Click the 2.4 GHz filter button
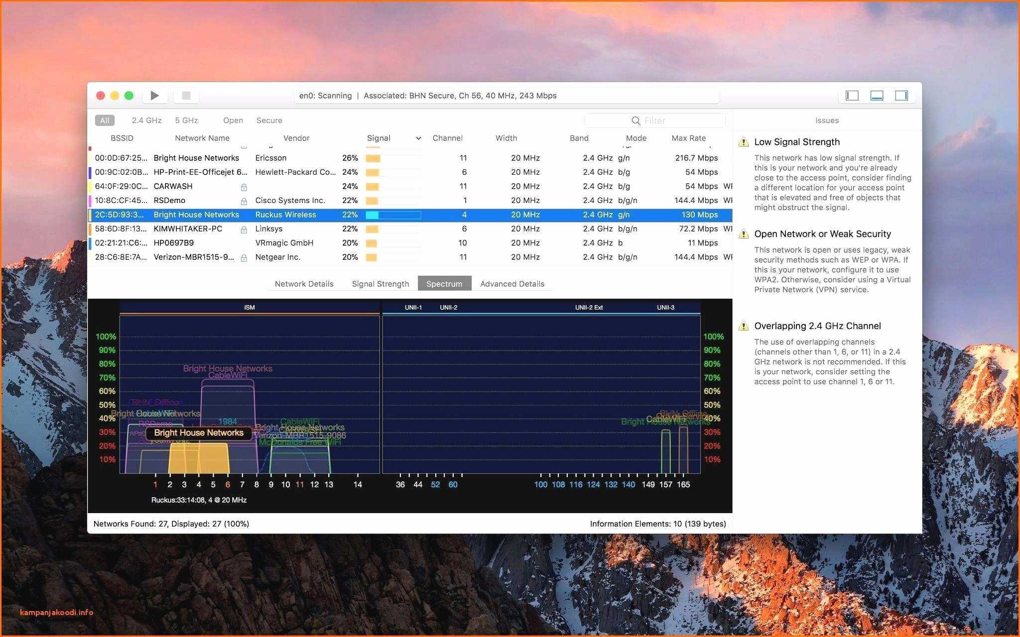 click(x=144, y=119)
